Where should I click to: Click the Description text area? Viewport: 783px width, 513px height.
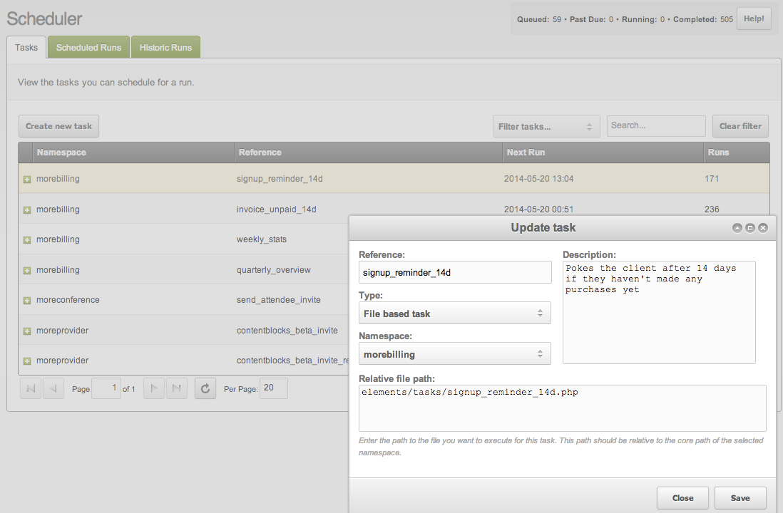click(659, 312)
